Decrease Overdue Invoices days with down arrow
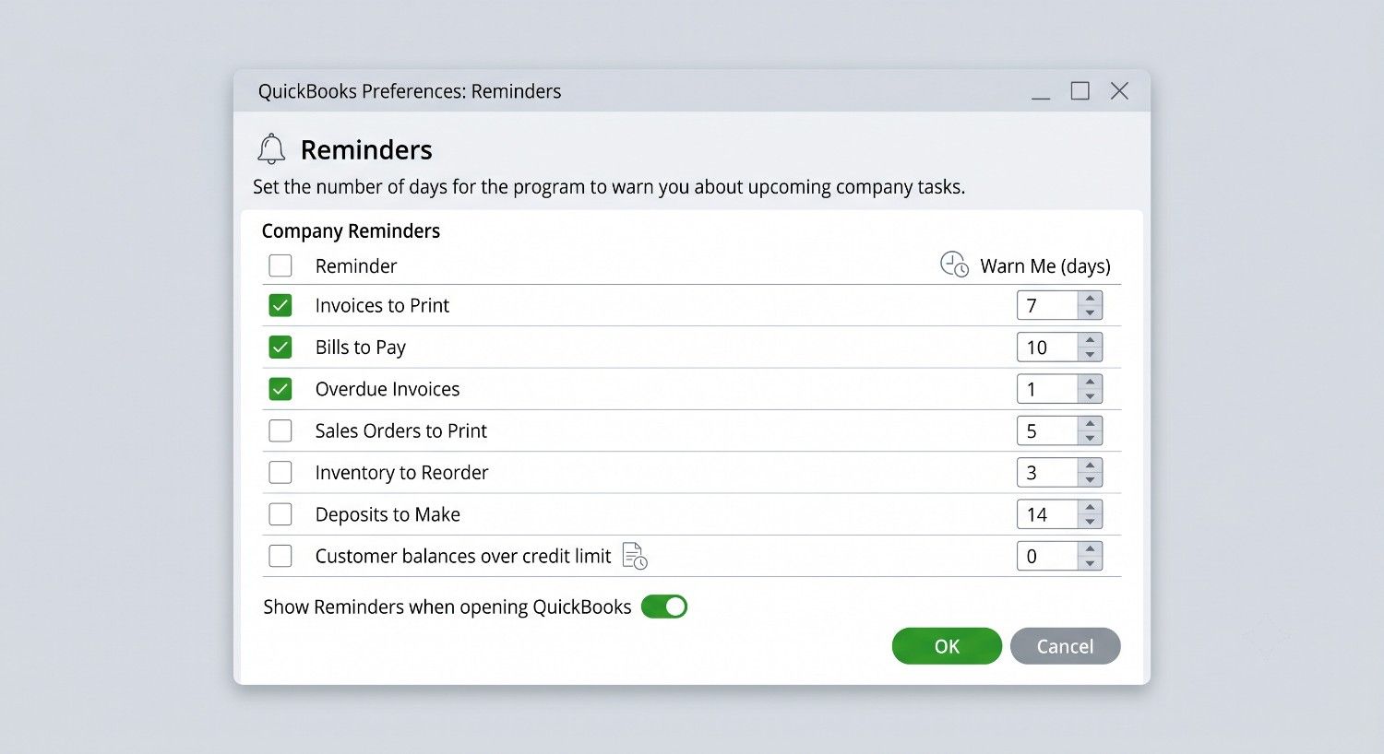Screen dimensions: 1384x754 point(1090,396)
